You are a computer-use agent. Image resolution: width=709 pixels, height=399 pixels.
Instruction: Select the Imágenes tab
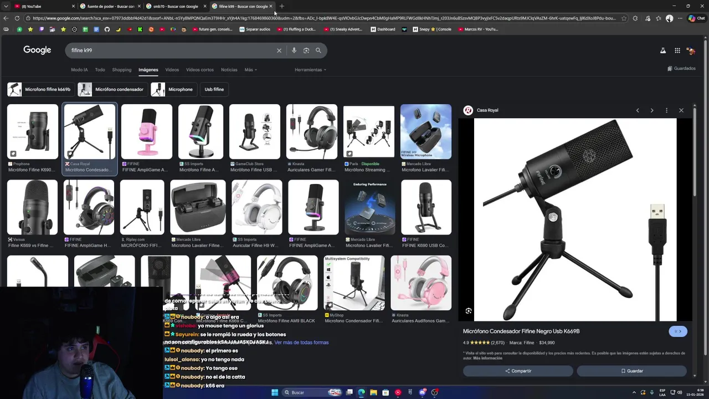[x=148, y=70]
